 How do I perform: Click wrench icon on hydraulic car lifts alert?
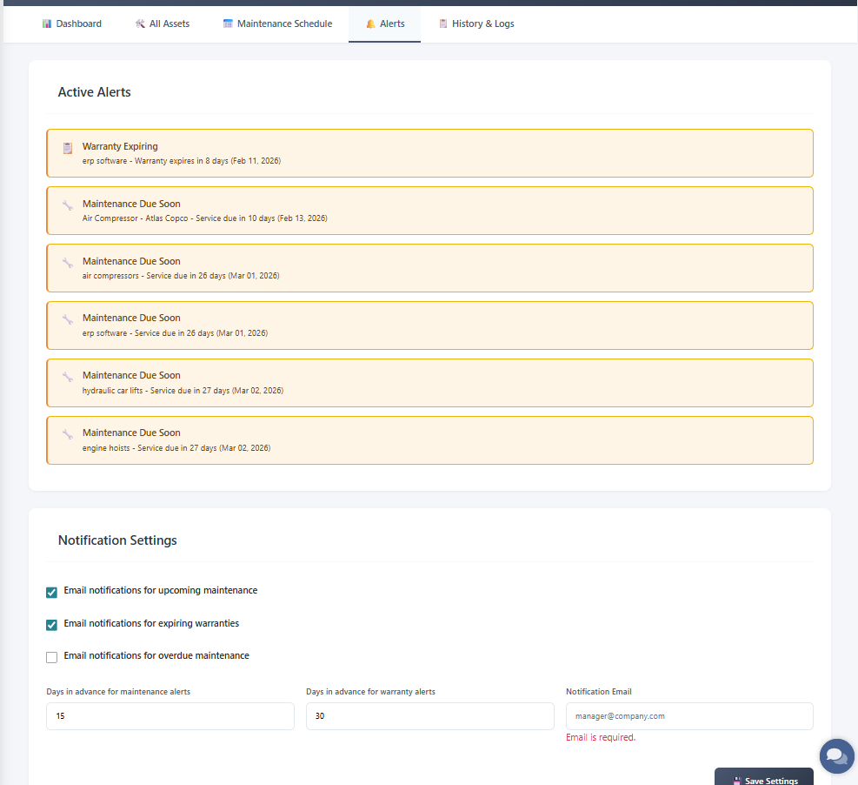tap(67, 377)
